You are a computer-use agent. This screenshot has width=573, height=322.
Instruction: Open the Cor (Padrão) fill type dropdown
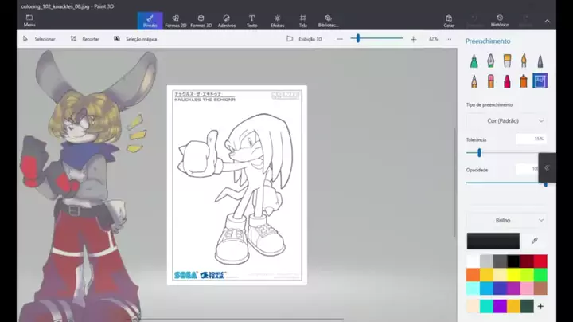pyautogui.click(x=506, y=121)
